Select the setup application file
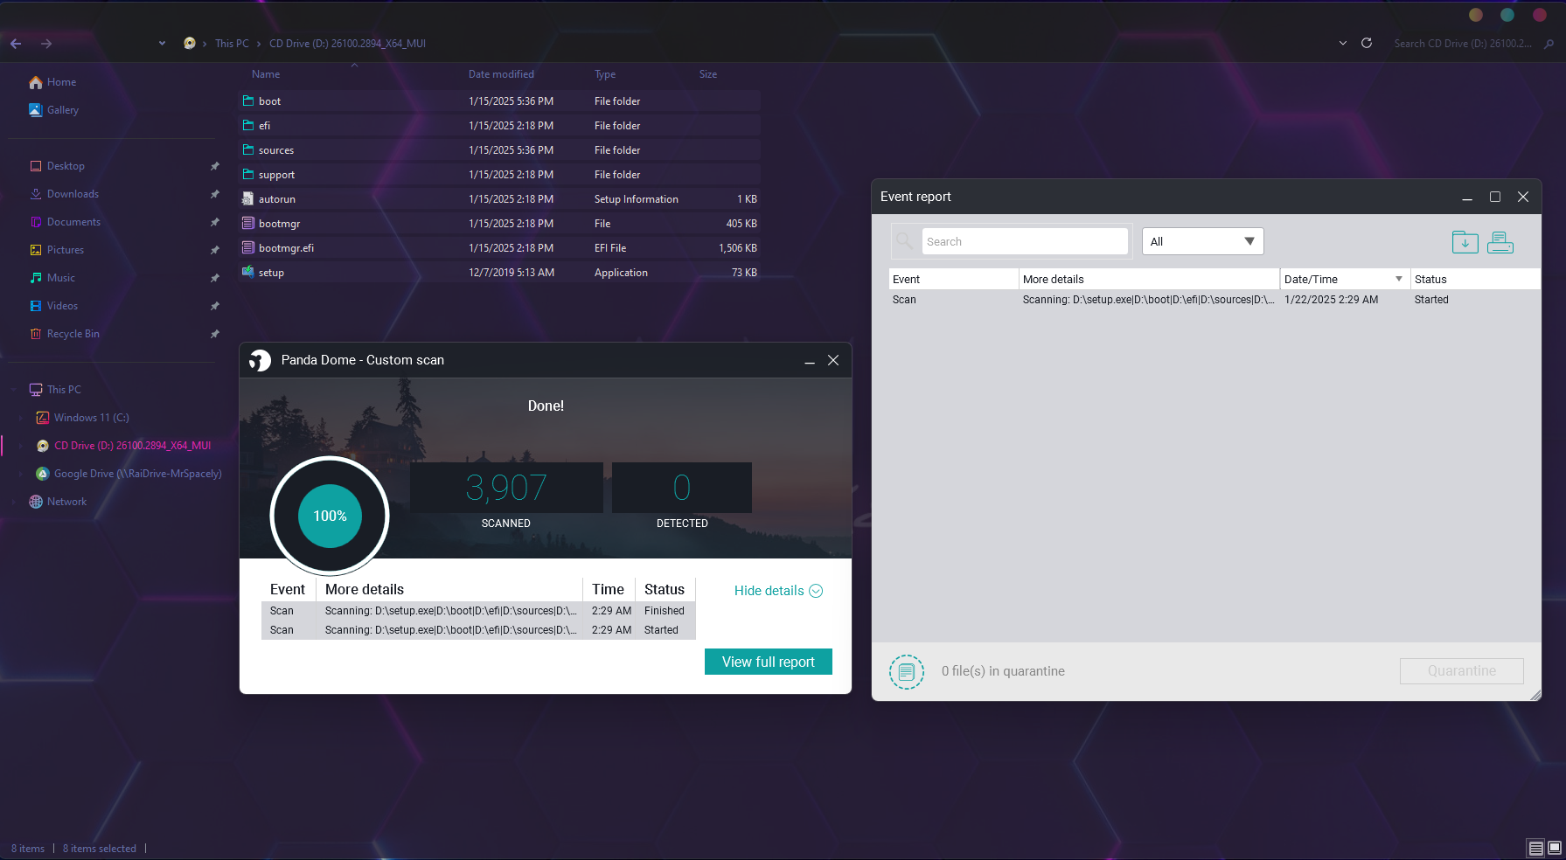The image size is (1566, 860). pos(499,273)
